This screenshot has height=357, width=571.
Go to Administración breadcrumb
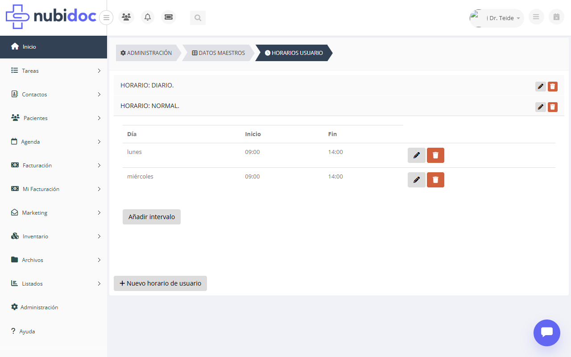click(146, 53)
